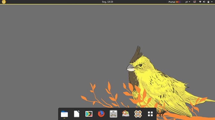
Task: Open the LE lifebuoy help icon
Action: [x=138, y=114]
